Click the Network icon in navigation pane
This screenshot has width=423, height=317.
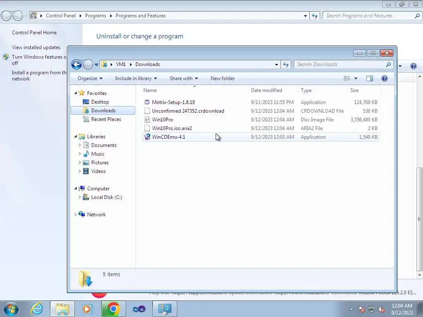[82, 214]
